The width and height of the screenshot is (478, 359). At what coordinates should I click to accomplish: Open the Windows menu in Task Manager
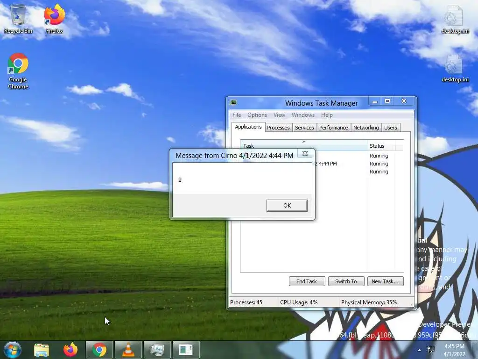tap(303, 115)
